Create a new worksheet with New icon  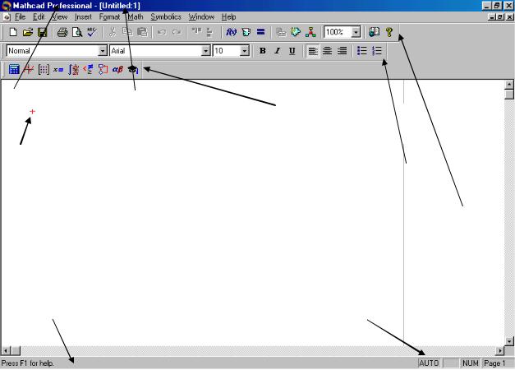(13, 32)
